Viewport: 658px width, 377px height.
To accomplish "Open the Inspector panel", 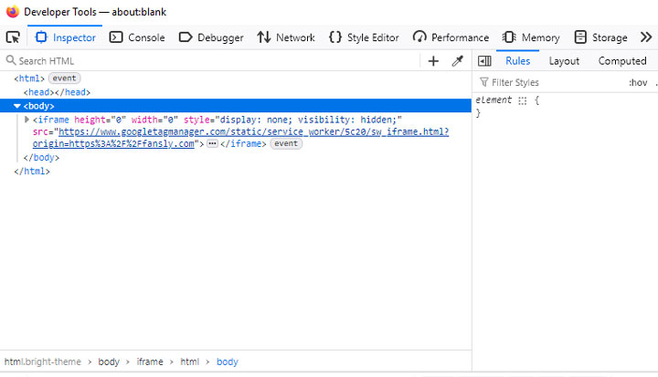I will coord(65,37).
